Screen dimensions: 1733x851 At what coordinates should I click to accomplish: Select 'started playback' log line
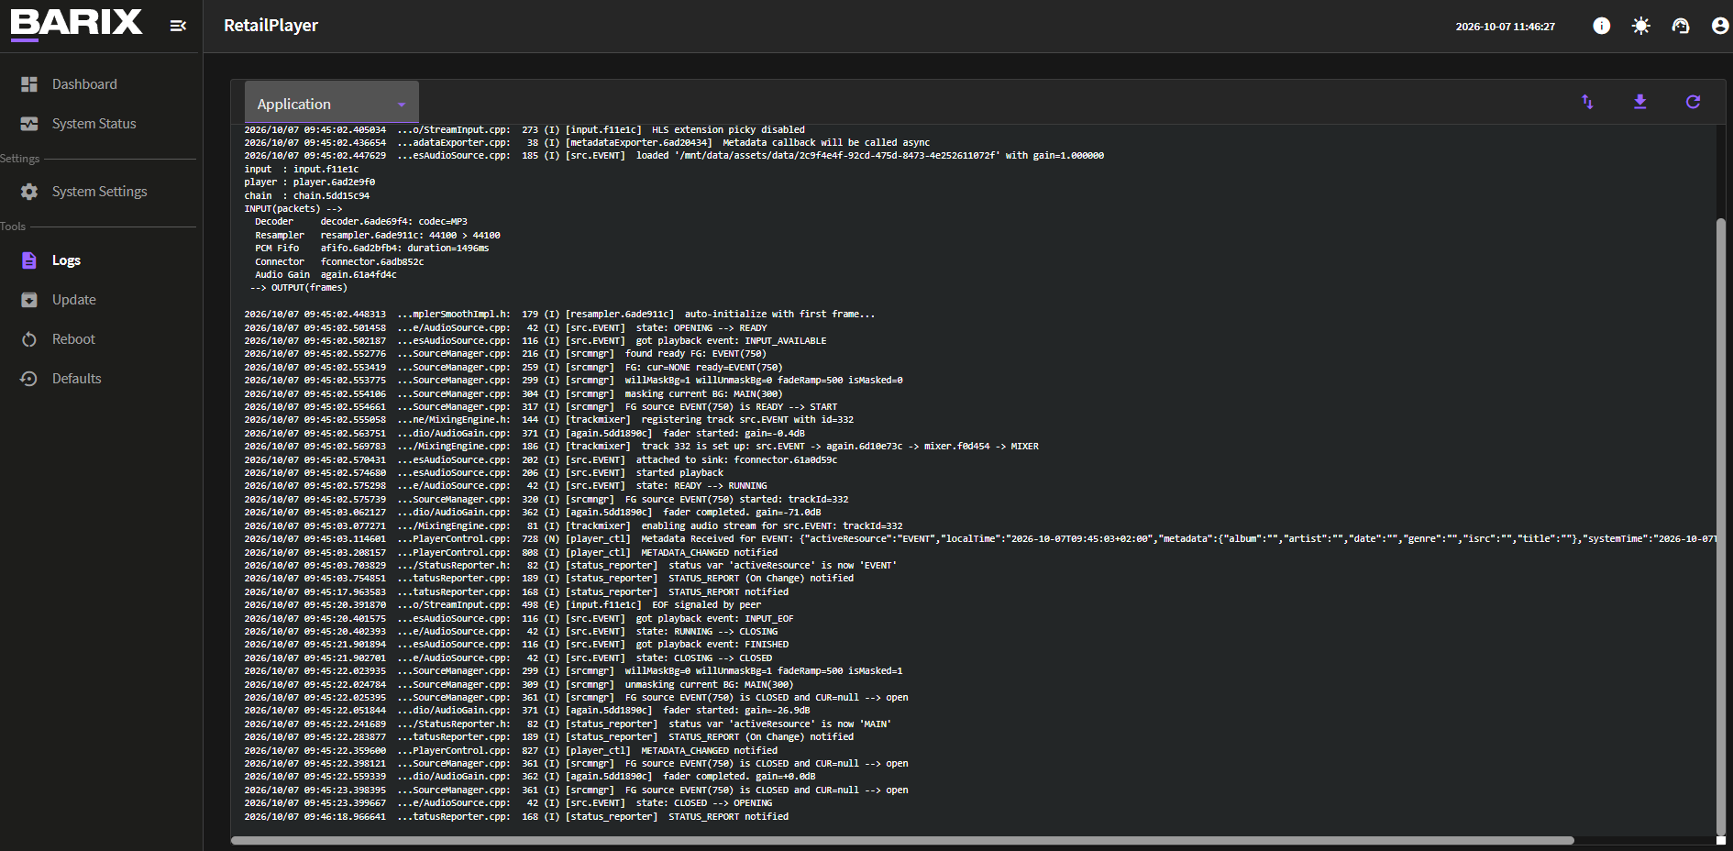click(x=484, y=473)
